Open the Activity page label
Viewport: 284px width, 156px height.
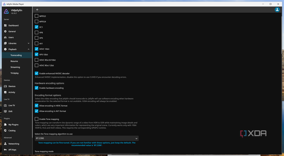(x=12, y=92)
